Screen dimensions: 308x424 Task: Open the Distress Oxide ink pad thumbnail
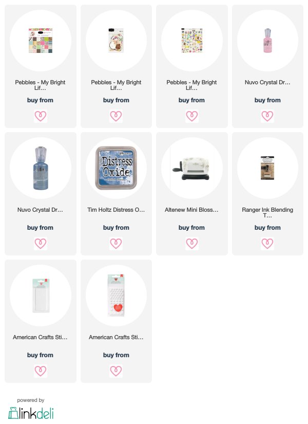point(116,168)
